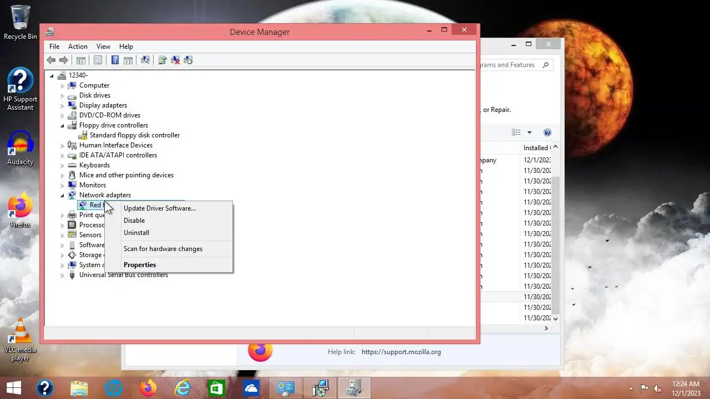
Task: Select Standard floppy disk controller device
Action: (x=135, y=135)
